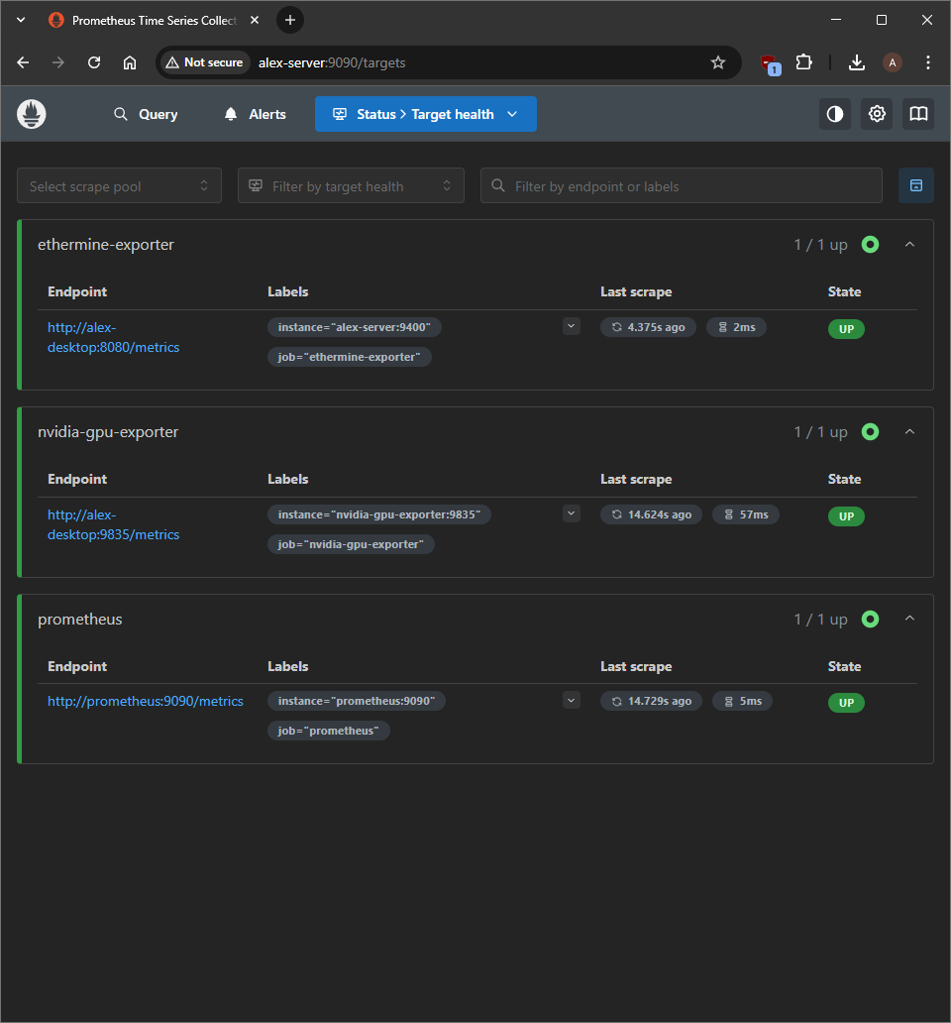Click the 5ms scrape duration badge
The width and height of the screenshot is (951, 1023).
[x=742, y=702]
